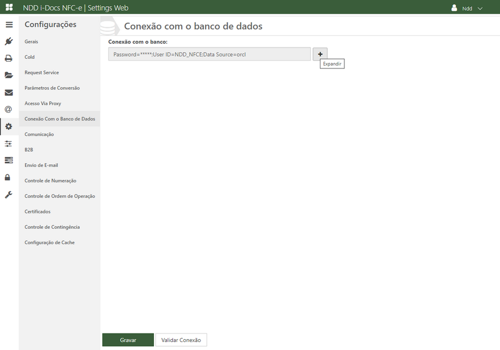Open the wrench tools icon
Viewport: 500px width, 350px height.
click(x=8, y=194)
